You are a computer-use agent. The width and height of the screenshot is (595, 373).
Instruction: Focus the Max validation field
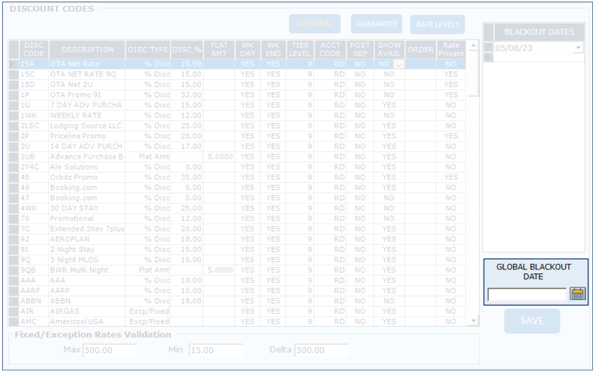pyautogui.click(x=110, y=351)
